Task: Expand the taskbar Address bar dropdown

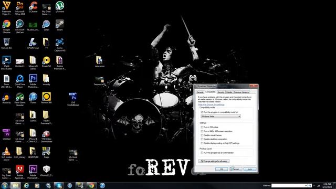Action: [x=306, y=185]
